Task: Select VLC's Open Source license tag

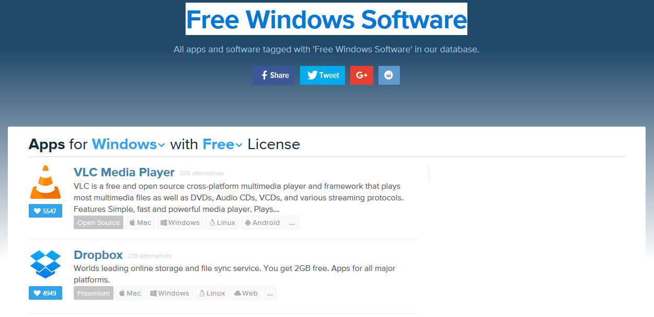Action: 99,222
